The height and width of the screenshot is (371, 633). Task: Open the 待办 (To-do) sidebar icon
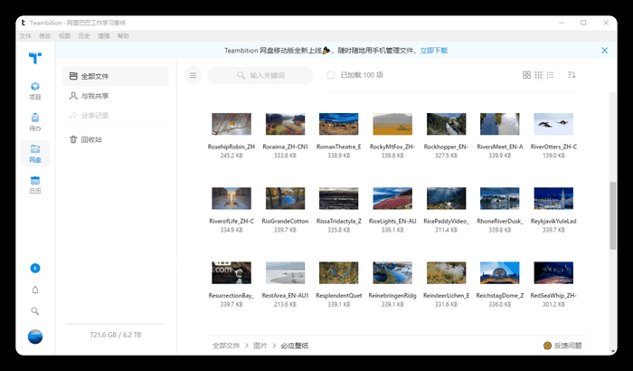pos(35,122)
